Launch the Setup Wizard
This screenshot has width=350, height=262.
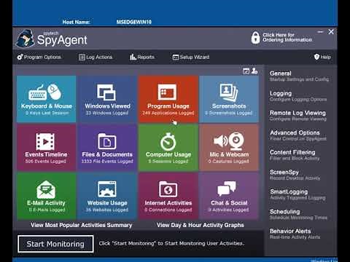191,57
